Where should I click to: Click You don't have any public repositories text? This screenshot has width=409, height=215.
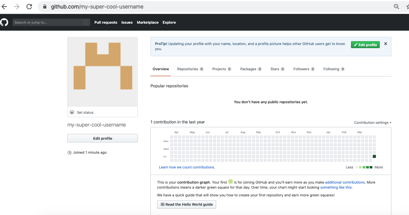point(271,102)
